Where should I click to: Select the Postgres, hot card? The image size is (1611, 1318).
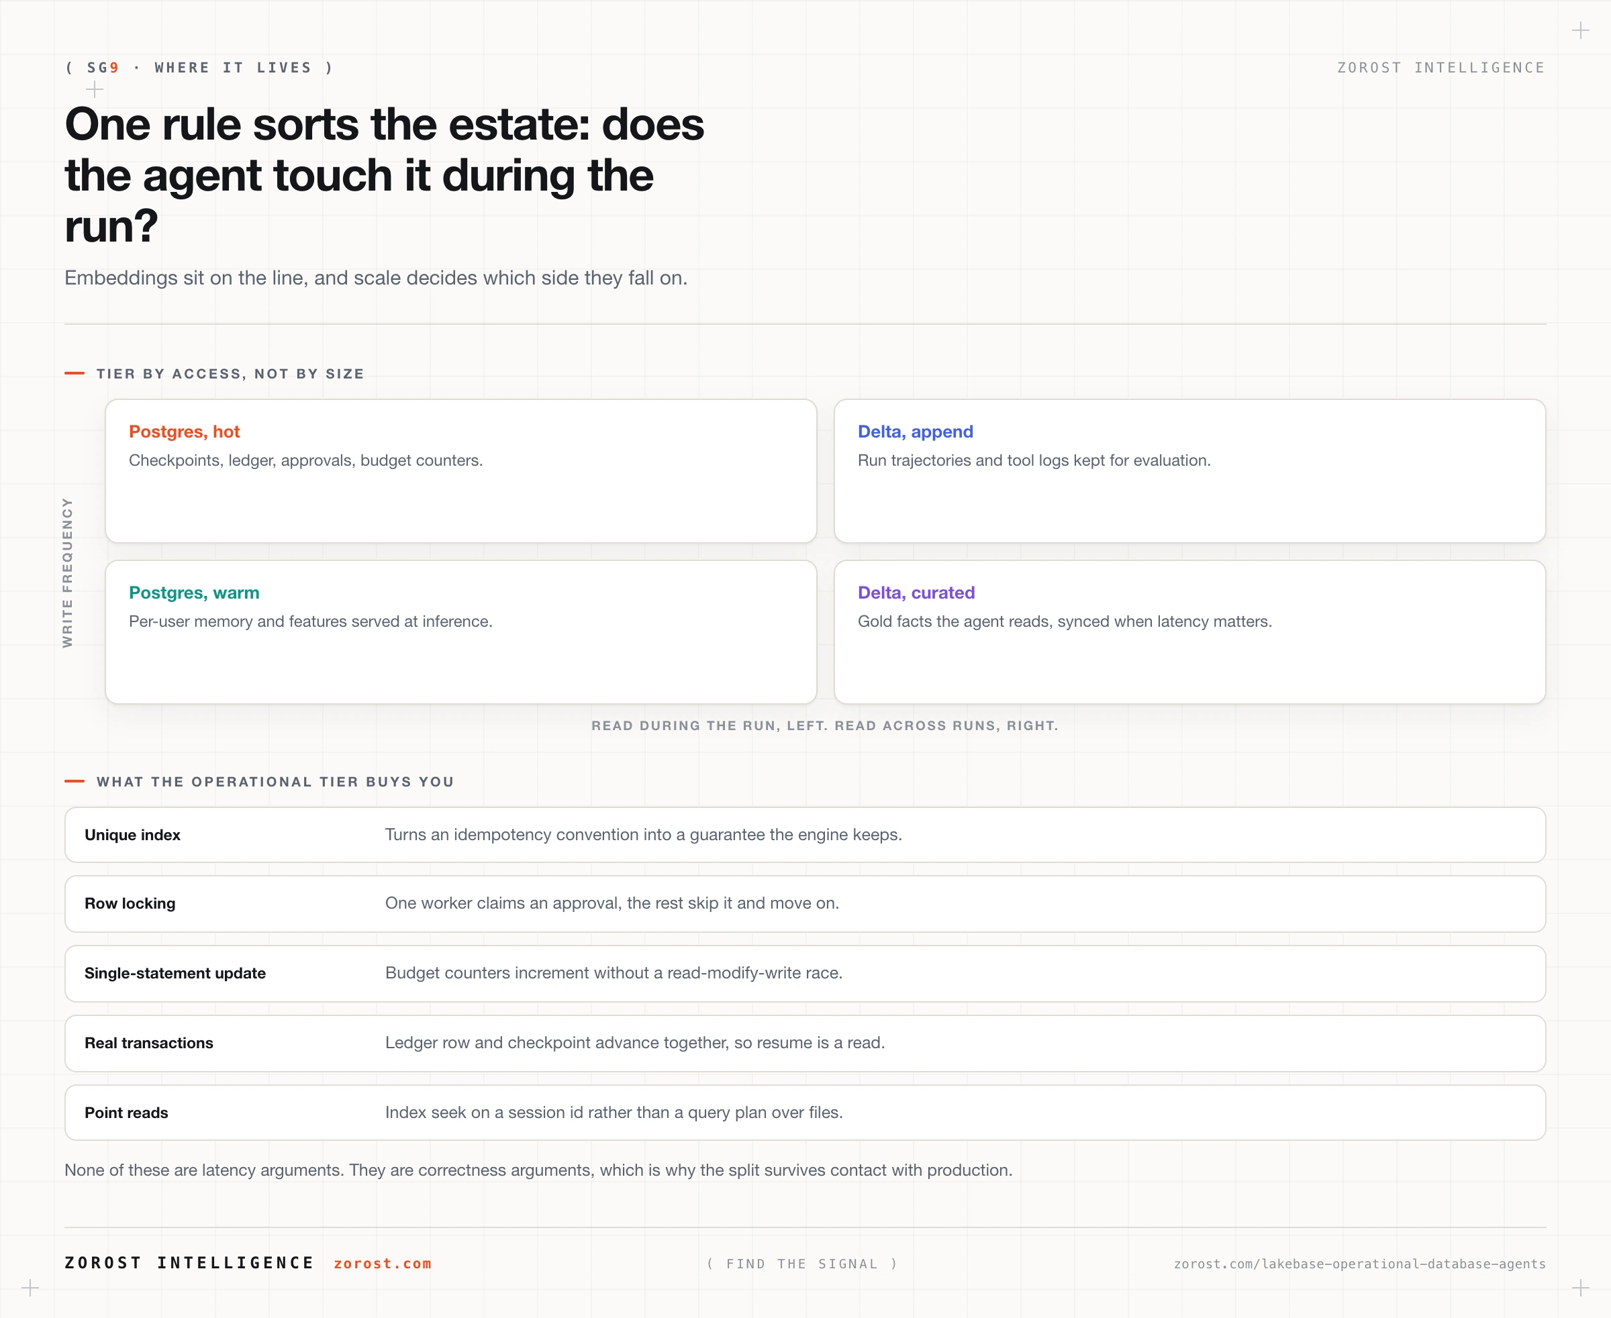(x=461, y=470)
